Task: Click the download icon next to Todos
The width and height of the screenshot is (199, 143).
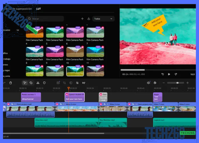Action: point(89,19)
